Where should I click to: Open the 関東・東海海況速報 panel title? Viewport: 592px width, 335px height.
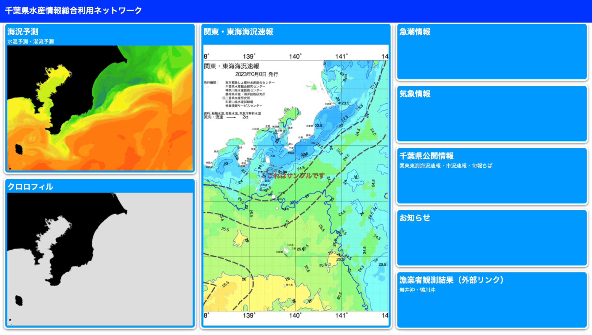[x=238, y=32]
